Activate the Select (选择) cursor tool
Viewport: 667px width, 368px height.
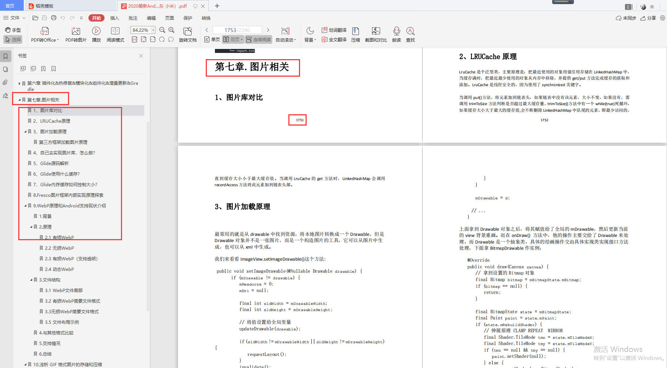coord(13,39)
